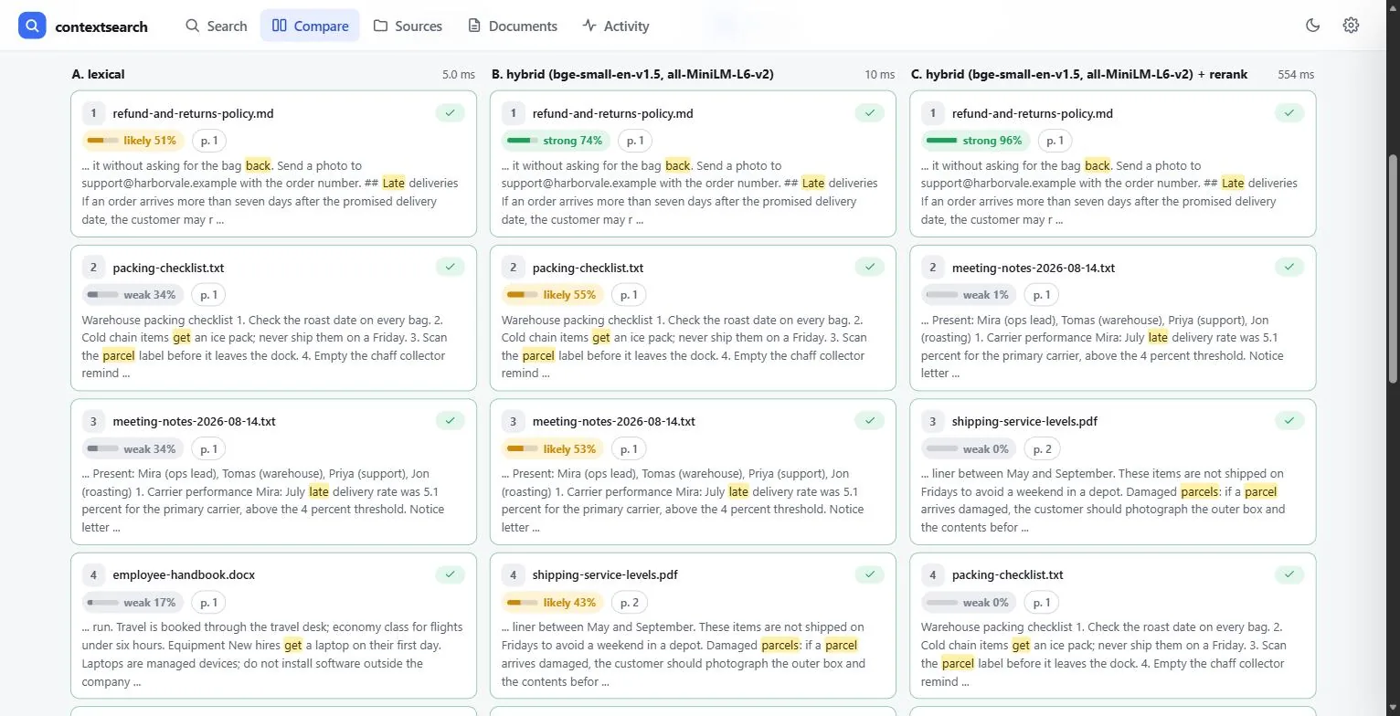
Task: Click the 'likely 43%' score badge
Action: coord(552,603)
